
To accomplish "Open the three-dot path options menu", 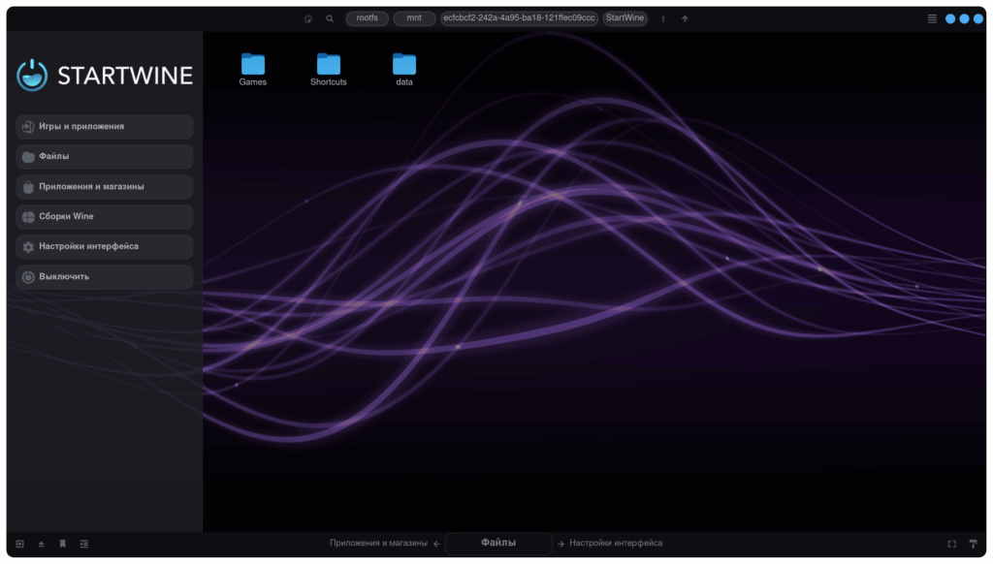I will coord(663,19).
